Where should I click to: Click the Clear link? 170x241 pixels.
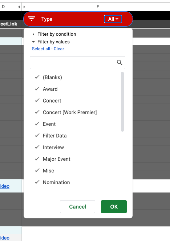tap(59, 49)
